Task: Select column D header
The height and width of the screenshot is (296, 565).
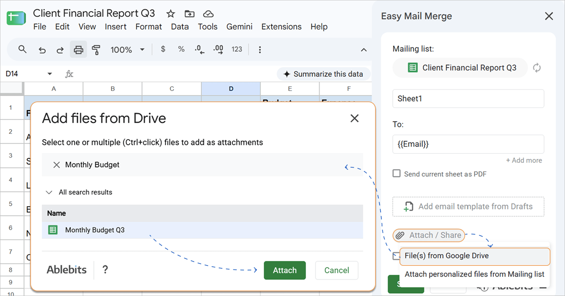Action: [231, 89]
